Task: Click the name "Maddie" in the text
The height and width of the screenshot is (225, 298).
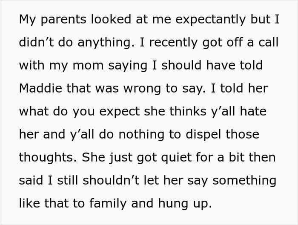Action: (40, 88)
